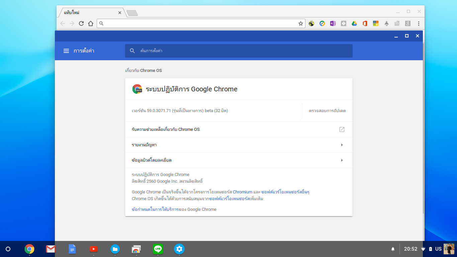Screen dimensions: 457x257
Task: Open Microsoft Office extension
Action: tap(365, 23)
